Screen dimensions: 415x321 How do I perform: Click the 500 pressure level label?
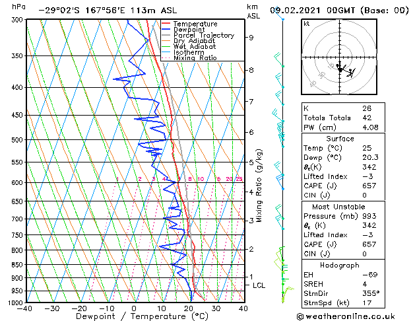(18, 140)
